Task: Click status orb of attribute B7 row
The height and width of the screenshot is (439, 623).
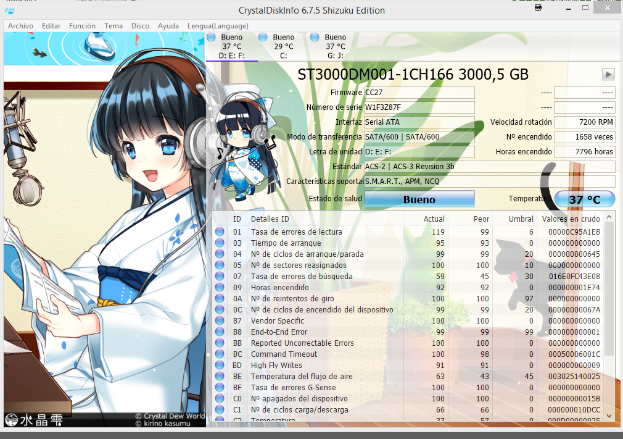Action: (x=220, y=321)
